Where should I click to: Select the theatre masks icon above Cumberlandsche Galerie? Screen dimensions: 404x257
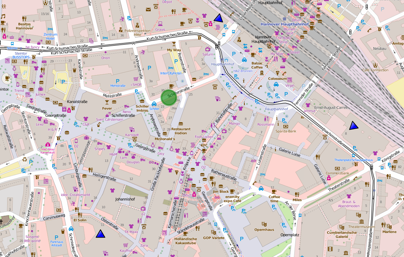[342, 227]
